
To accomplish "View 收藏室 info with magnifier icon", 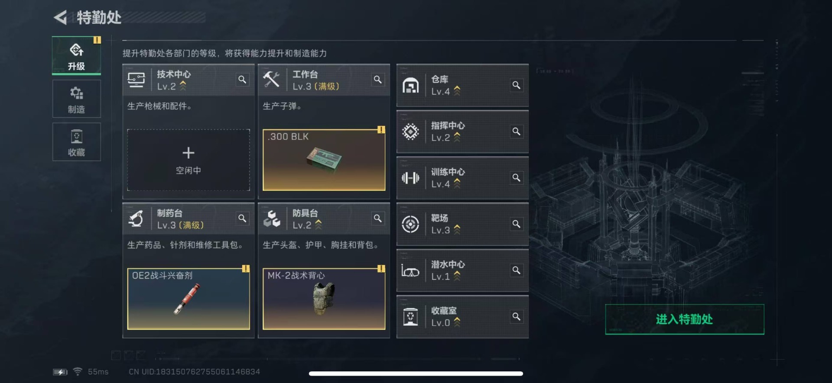I will click(x=516, y=316).
